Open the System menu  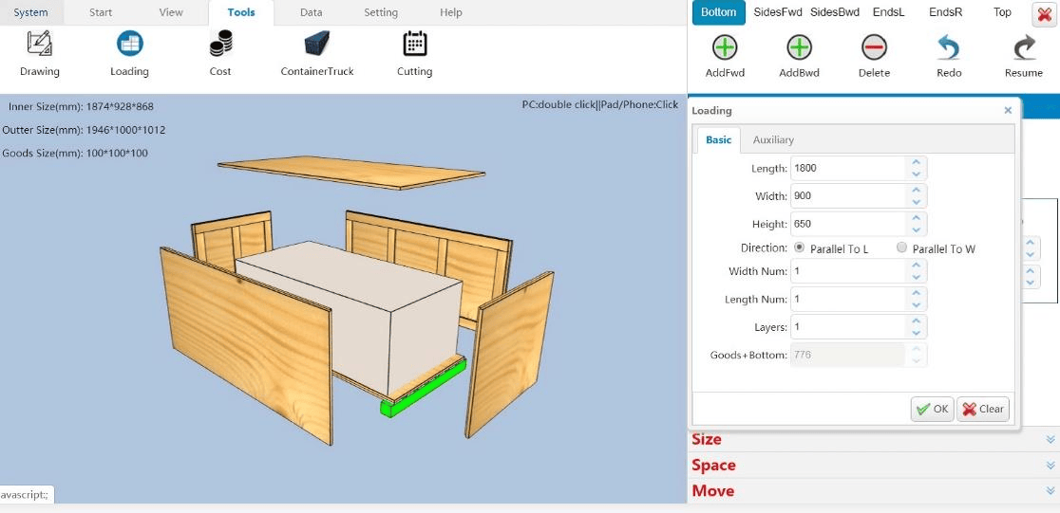31,13
